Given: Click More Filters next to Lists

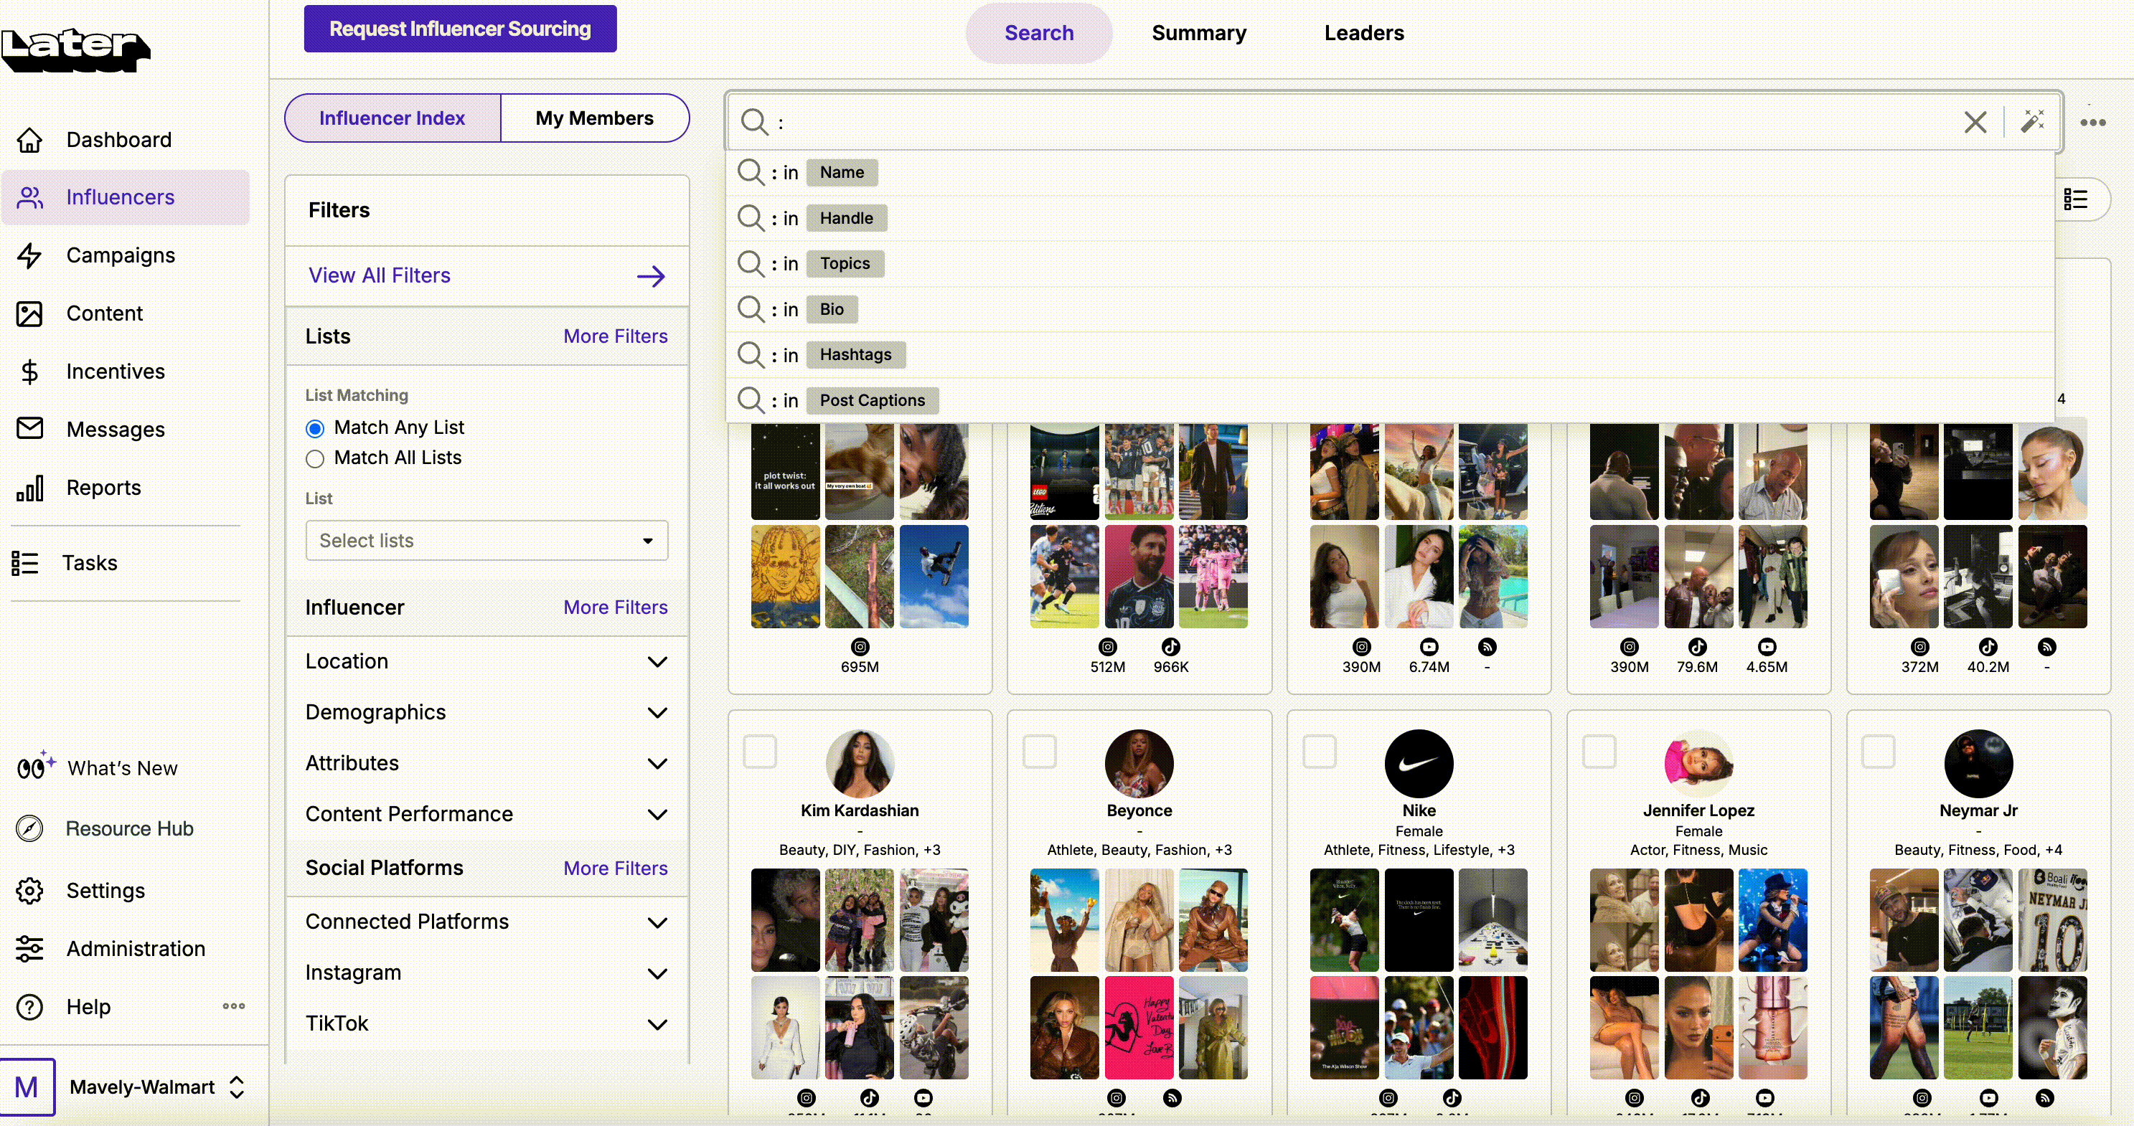Looking at the screenshot, I should point(616,336).
